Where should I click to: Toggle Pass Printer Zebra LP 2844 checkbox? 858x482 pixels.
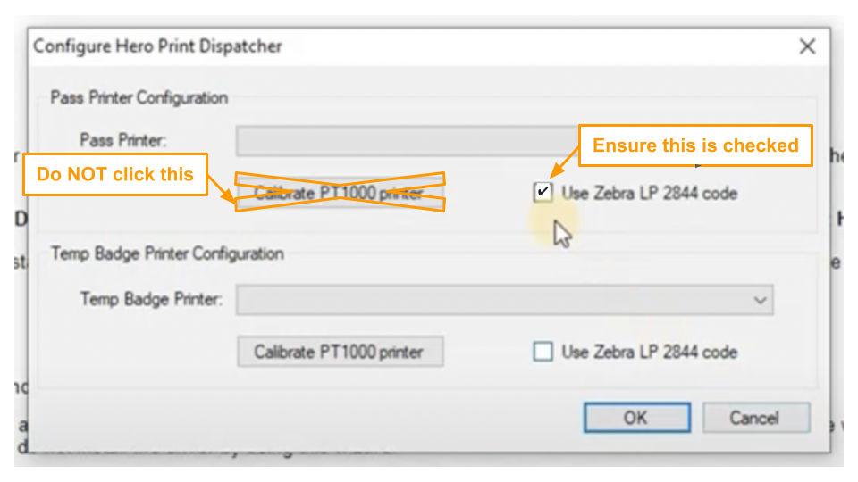[543, 192]
